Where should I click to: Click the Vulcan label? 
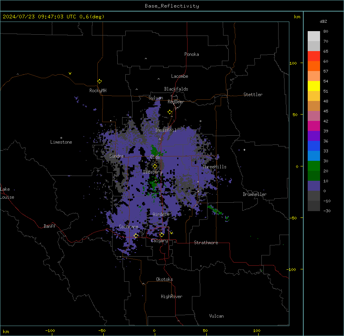217,316
